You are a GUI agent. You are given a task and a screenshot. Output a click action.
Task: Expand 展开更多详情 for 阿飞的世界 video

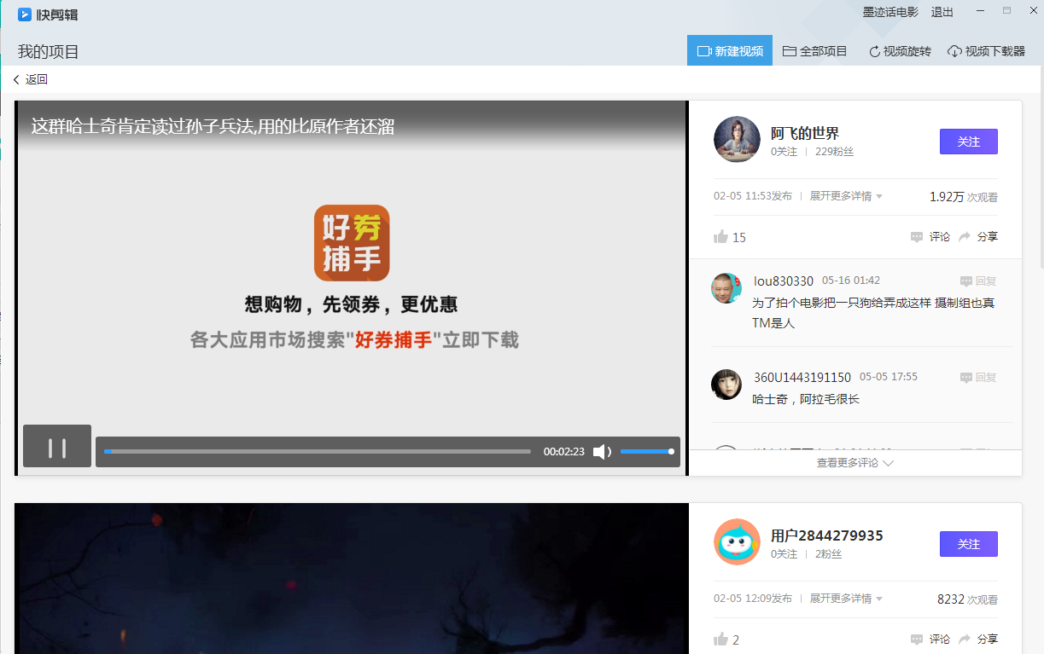[846, 196]
